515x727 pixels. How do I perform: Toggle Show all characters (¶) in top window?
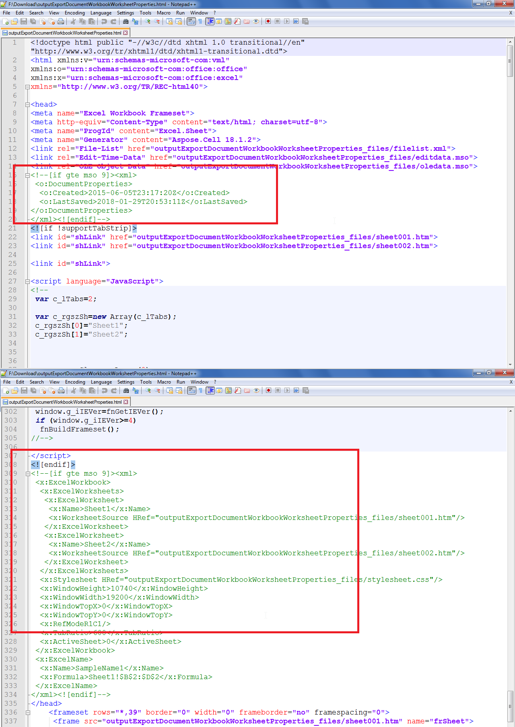200,21
